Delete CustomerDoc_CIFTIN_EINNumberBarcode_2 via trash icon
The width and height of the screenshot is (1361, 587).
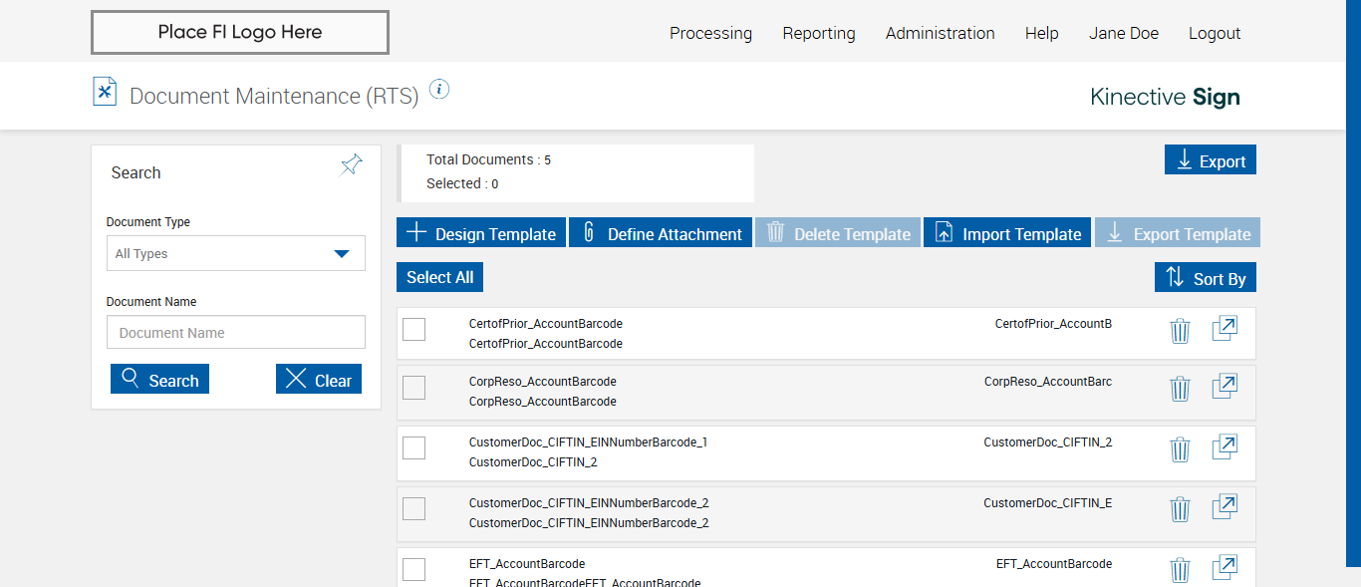click(x=1180, y=509)
